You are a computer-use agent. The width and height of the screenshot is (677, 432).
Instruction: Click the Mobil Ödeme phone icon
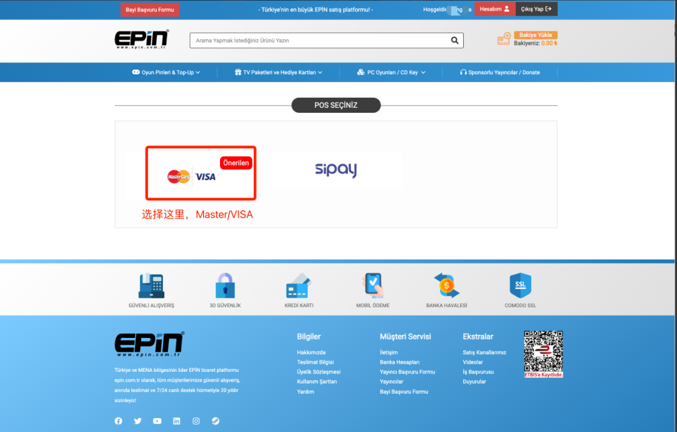click(373, 285)
